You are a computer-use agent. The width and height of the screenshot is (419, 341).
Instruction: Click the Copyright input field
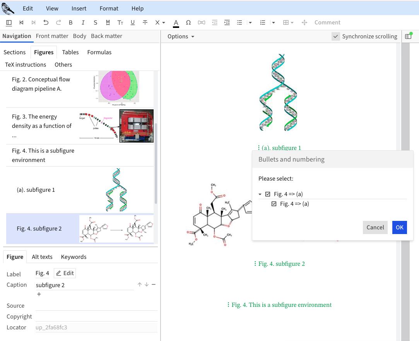point(96,317)
